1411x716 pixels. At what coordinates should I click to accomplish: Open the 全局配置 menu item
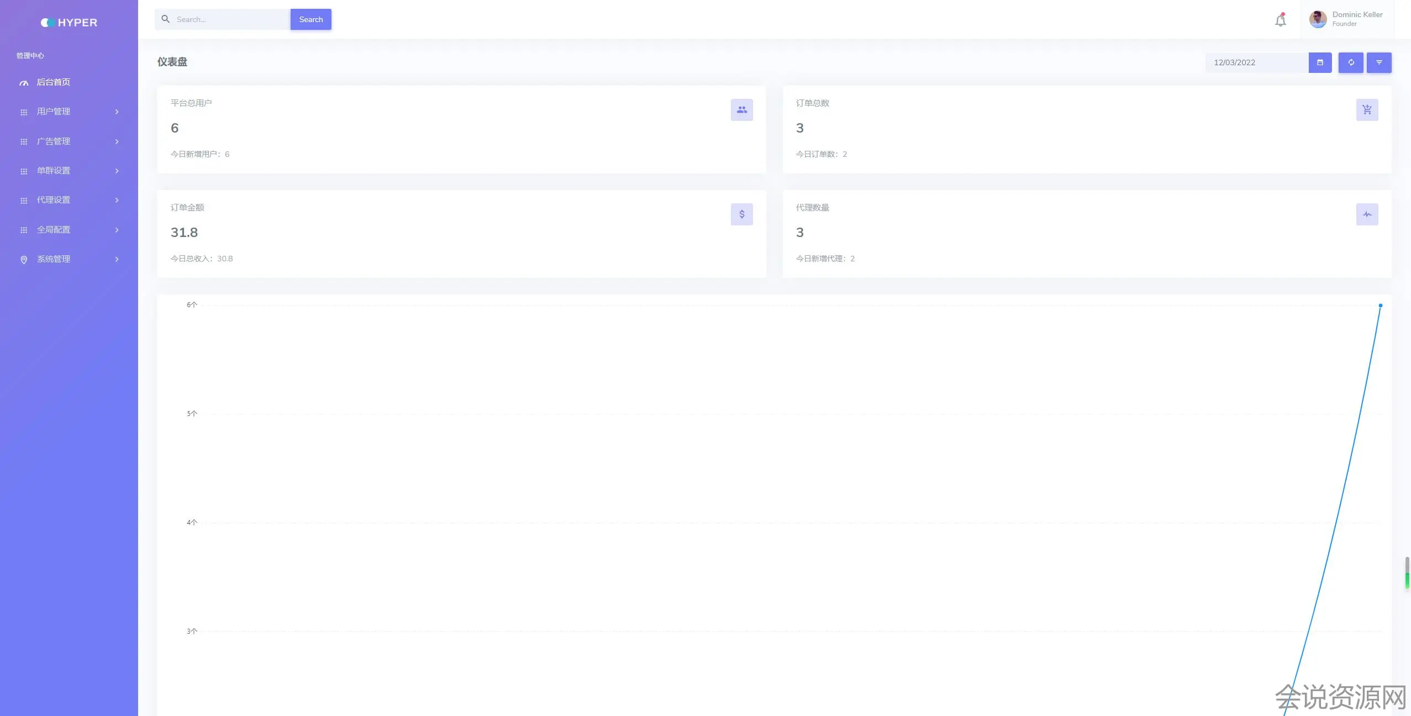pyautogui.click(x=54, y=230)
